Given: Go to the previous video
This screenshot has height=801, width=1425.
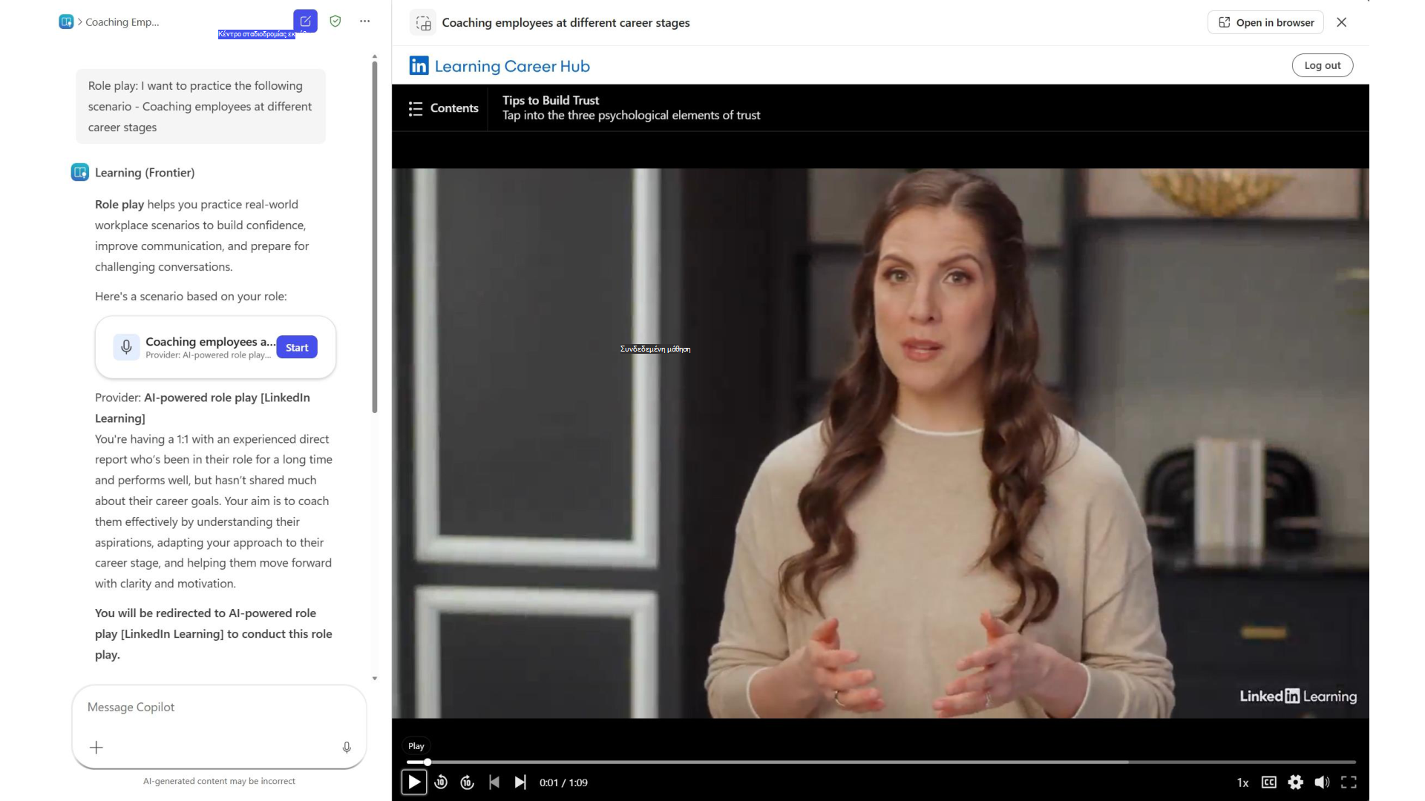Looking at the screenshot, I should pyautogui.click(x=494, y=782).
